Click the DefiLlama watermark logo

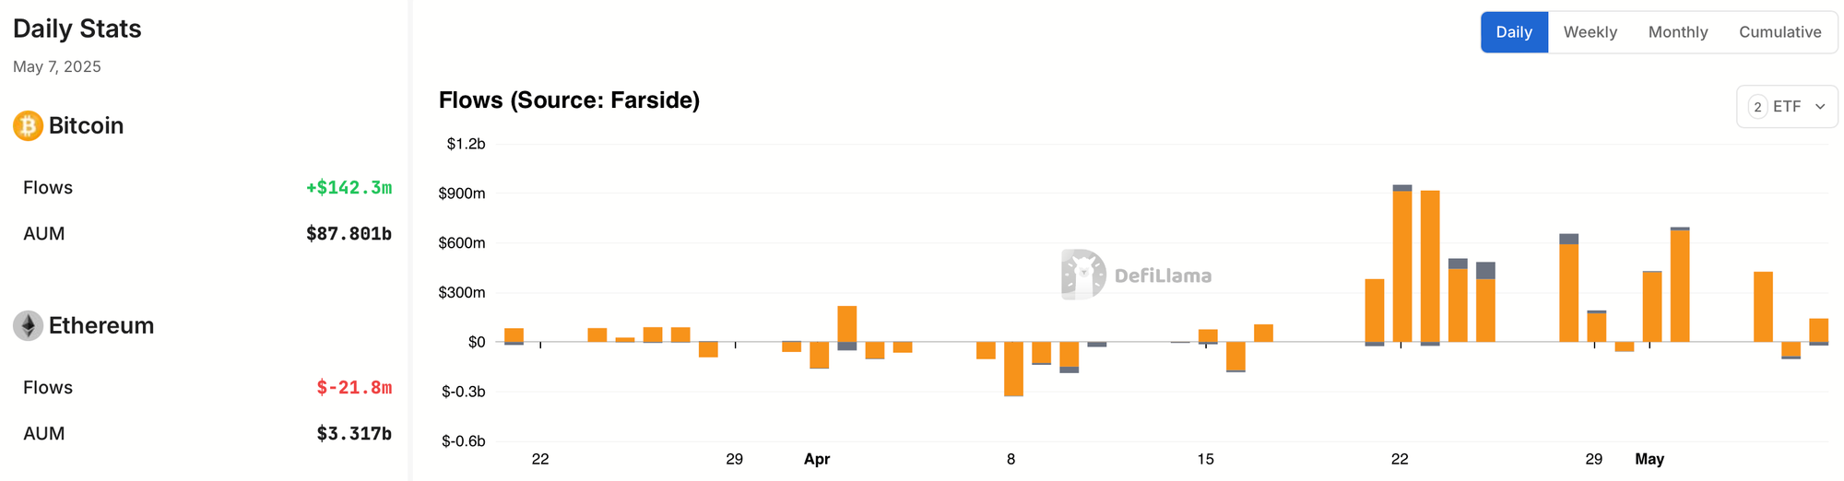(x=1136, y=275)
